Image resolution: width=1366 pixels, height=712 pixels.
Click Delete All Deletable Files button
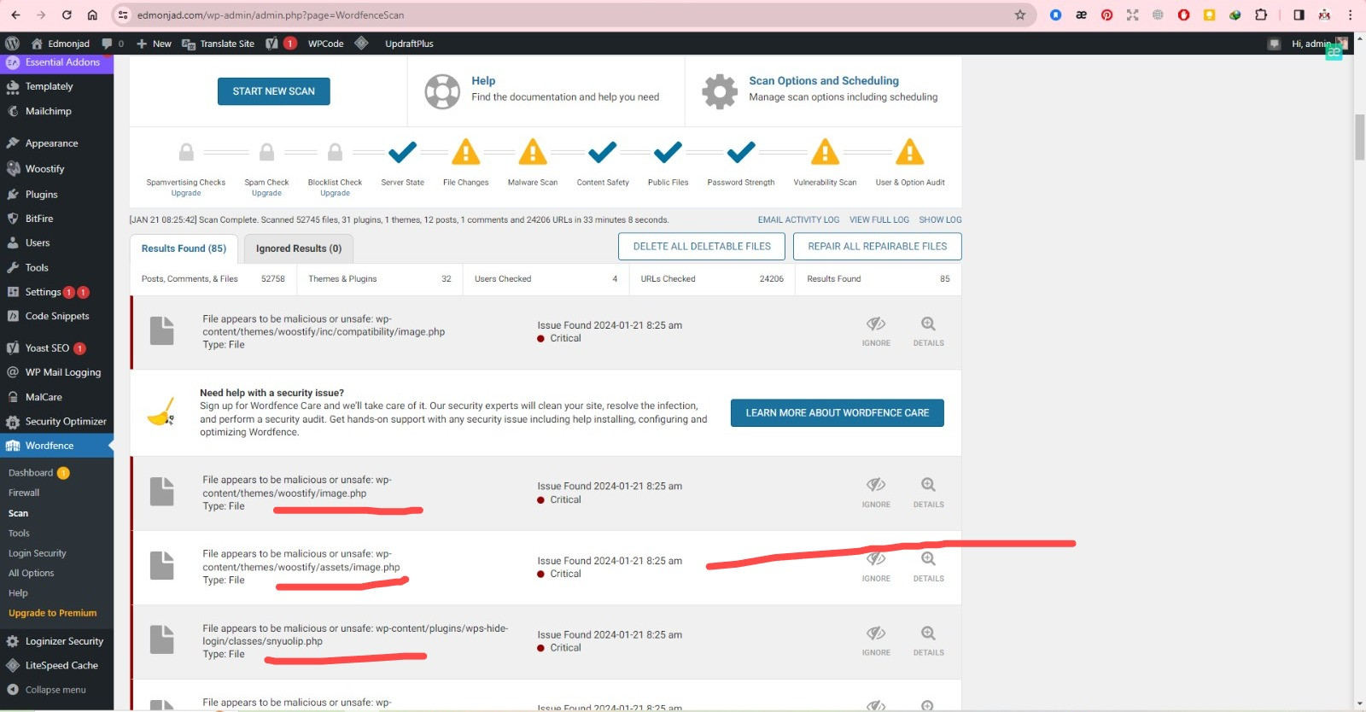pos(702,246)
